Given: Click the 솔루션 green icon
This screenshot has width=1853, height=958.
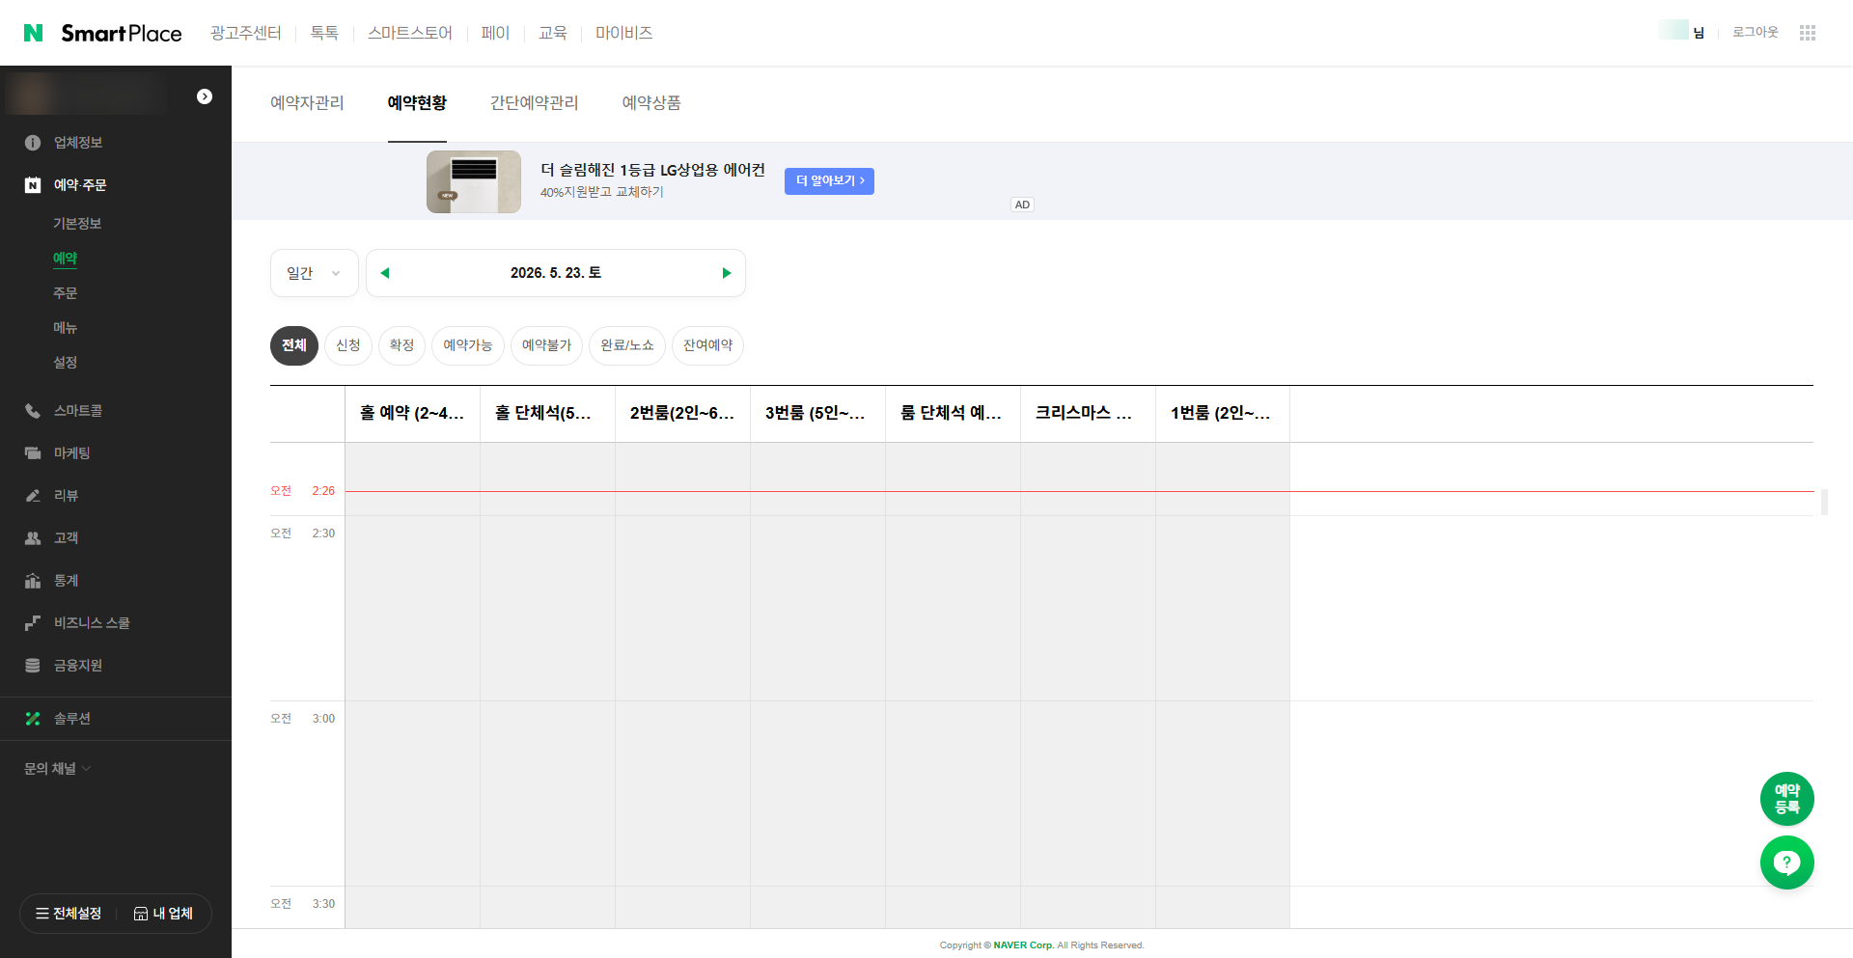Looking at the screenshot, I should 33,719.
